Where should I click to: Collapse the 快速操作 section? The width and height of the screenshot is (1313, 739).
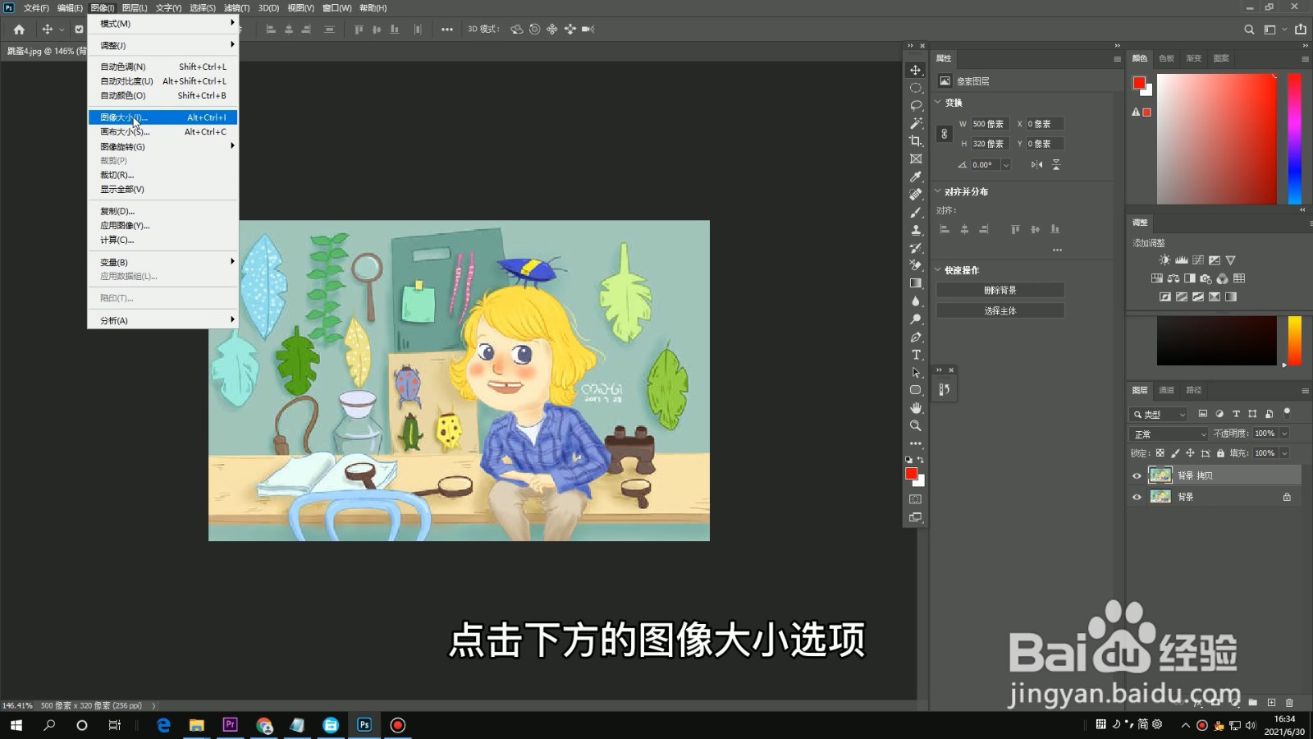(939, 270)
